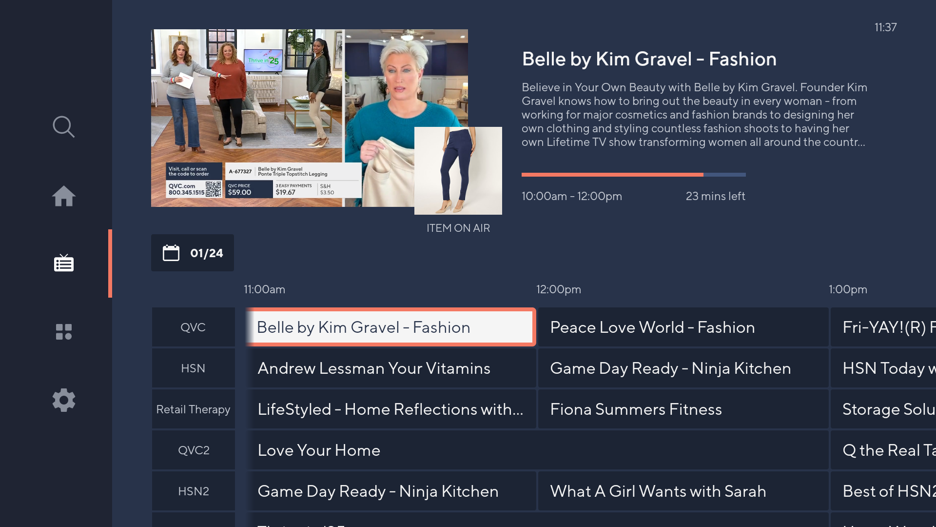Click the ITEM ON AIR leggings thumbnail
Viewport: 936px width, 527px height.
[458, 170]
